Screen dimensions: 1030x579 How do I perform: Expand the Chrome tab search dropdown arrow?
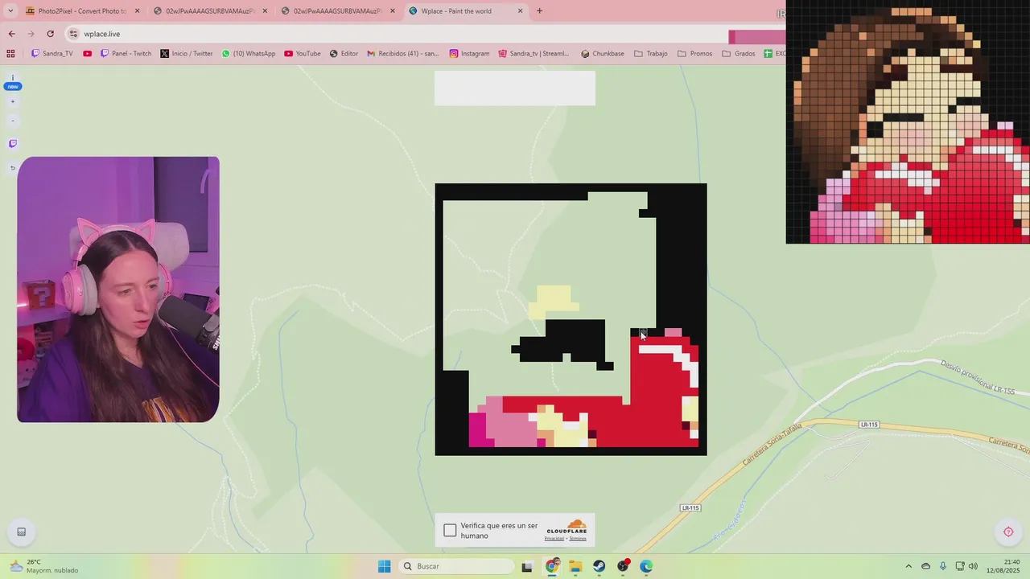click(10, 11)
